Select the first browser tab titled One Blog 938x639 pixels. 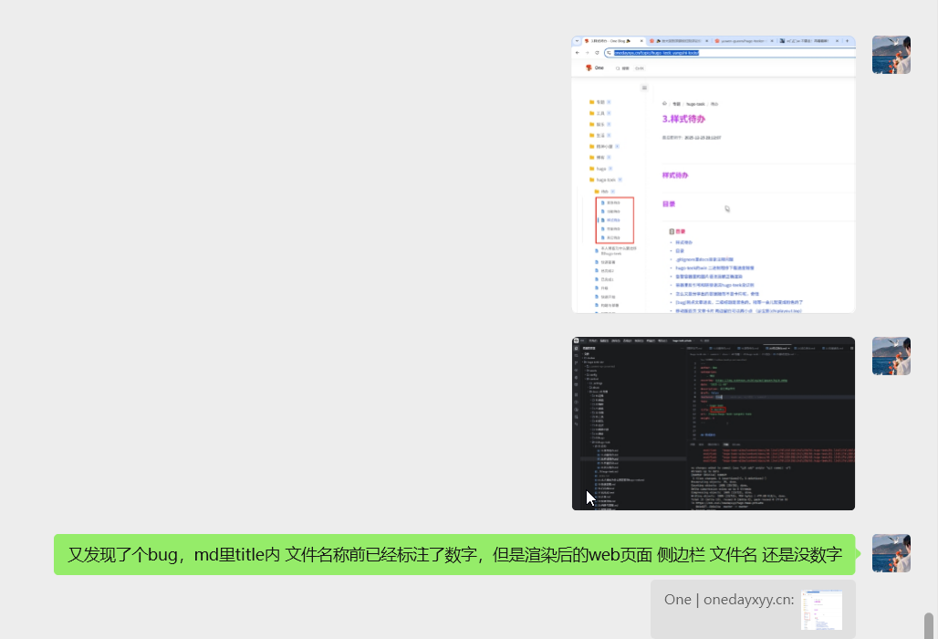tap(608, 41)
